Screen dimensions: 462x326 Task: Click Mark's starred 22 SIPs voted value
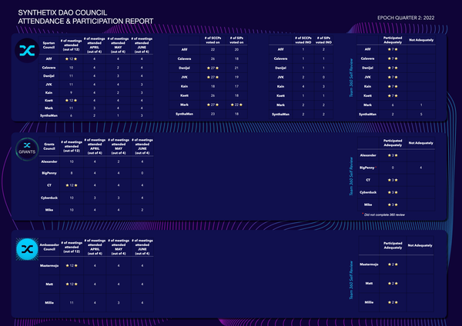[x=236, y=105]
